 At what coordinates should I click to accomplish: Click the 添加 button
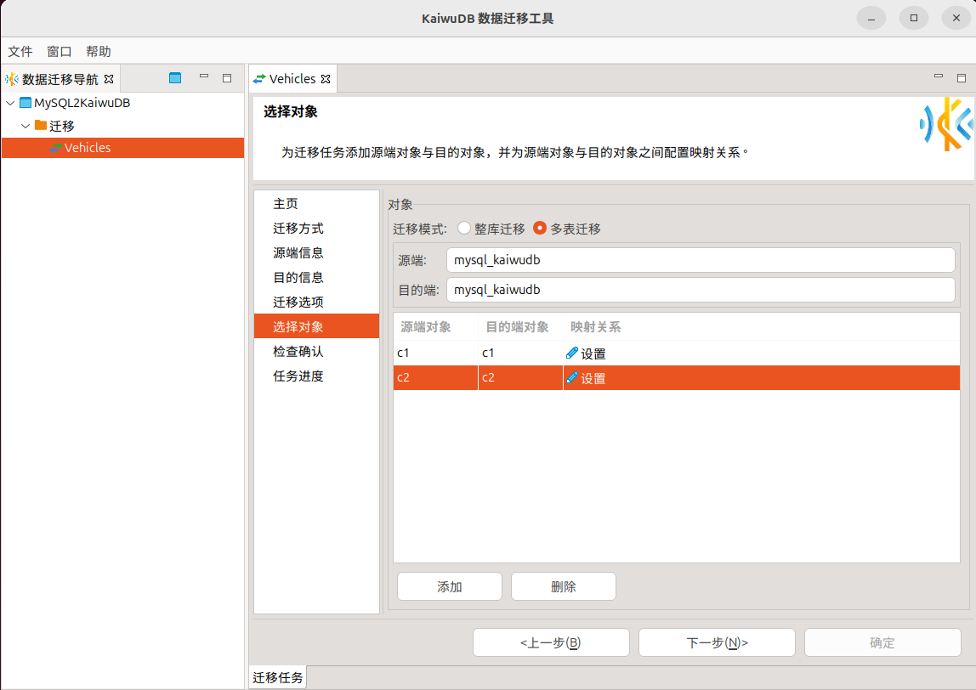(450, 586)
